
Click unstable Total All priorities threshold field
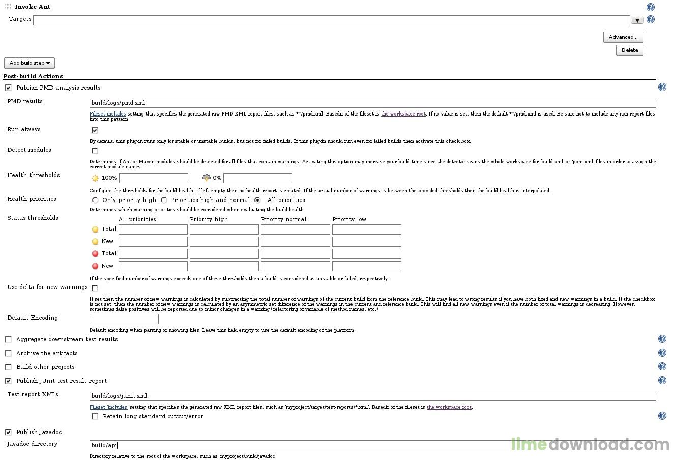coord(153,230)
